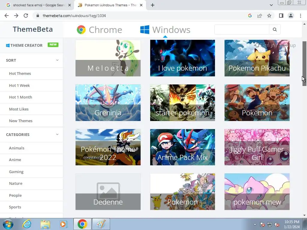Switch to Windows themes section

(165, 30)
